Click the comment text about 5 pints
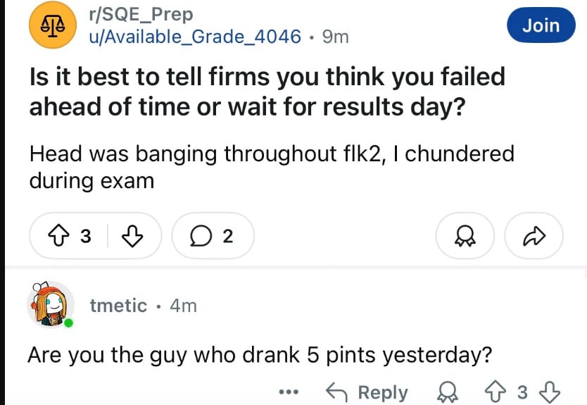This screenshot has height=405, width=587. pos(259,354)
